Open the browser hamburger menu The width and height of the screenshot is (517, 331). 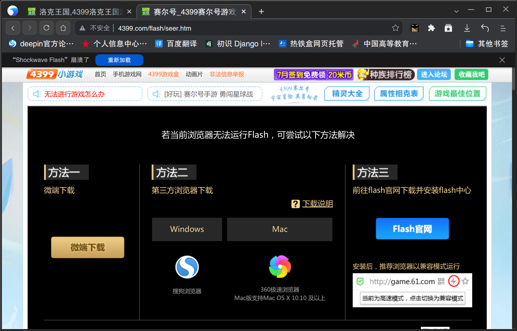pyautogui.click(x=503, y=28)
